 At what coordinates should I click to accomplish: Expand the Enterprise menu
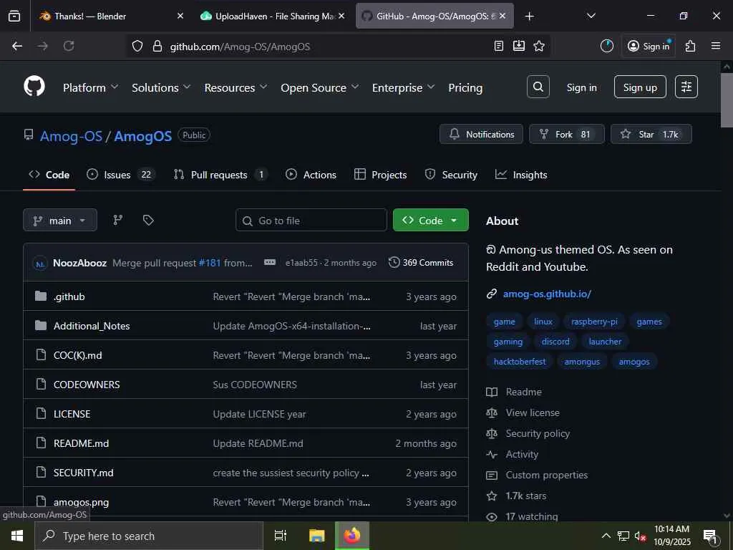(403, 87)
